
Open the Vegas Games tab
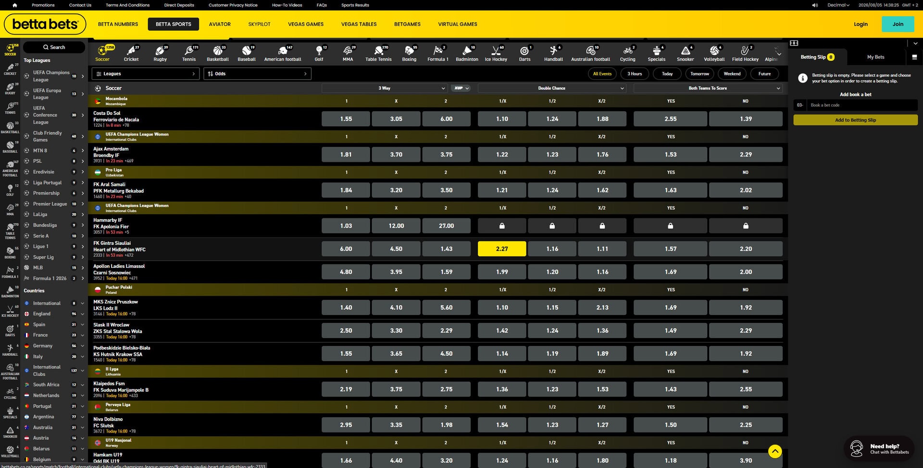(306, 24)
